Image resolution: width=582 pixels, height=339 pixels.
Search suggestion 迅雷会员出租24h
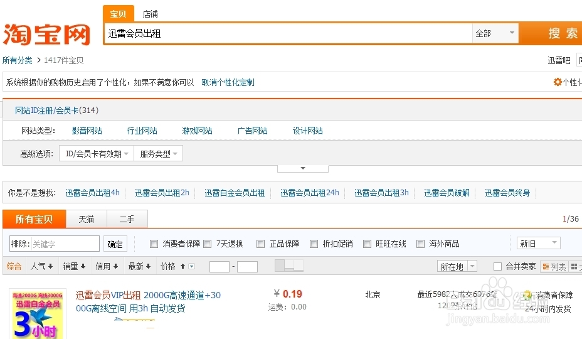310,193
